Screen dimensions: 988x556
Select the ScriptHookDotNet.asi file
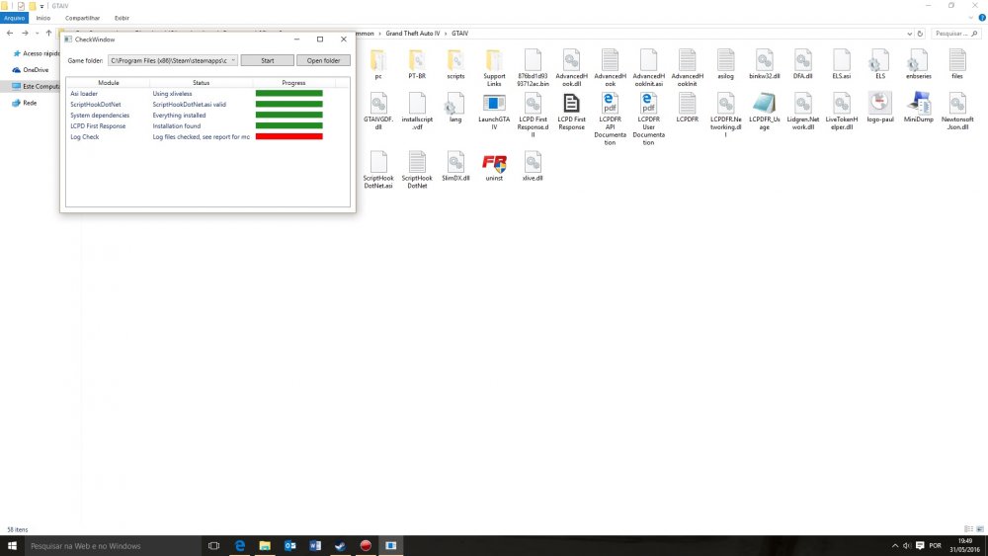pyautogui.click(x=378, y=170)
